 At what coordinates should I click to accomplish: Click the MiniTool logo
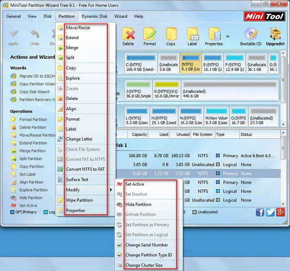(264, 17)
